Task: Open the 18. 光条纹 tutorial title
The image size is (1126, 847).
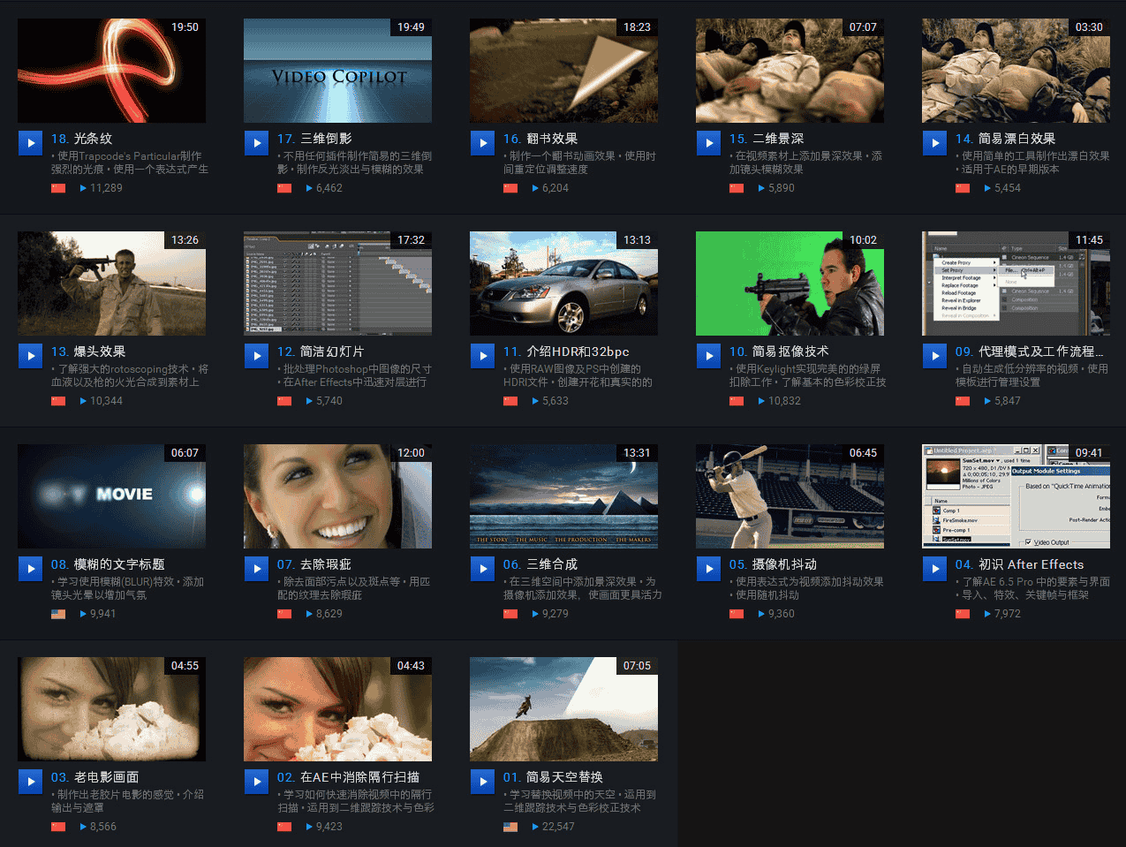Action: click(82, 139)
